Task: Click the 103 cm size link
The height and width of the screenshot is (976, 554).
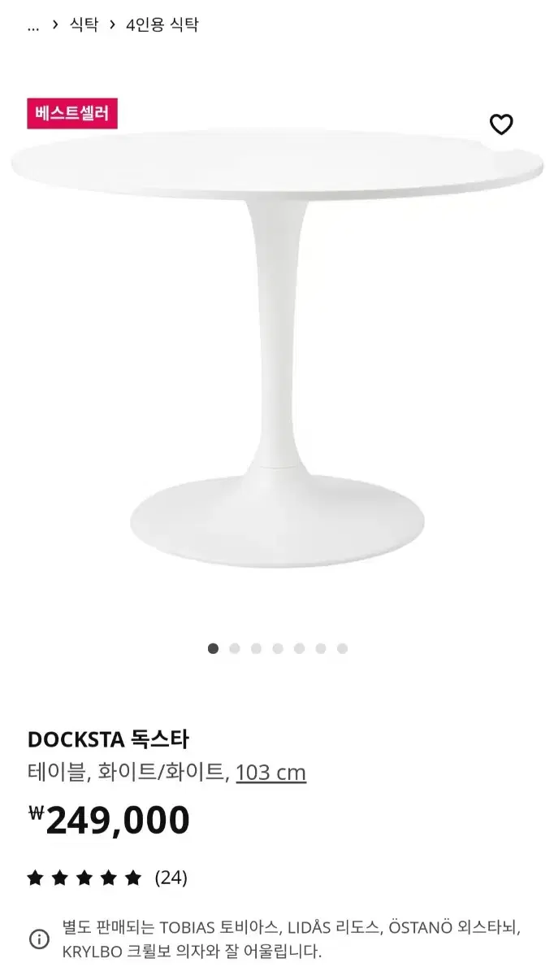Action: pyautogui.click(x=271, y=772)
